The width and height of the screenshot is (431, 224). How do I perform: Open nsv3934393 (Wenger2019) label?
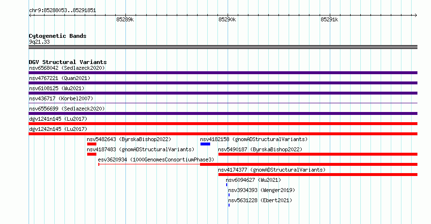point(262,190)
